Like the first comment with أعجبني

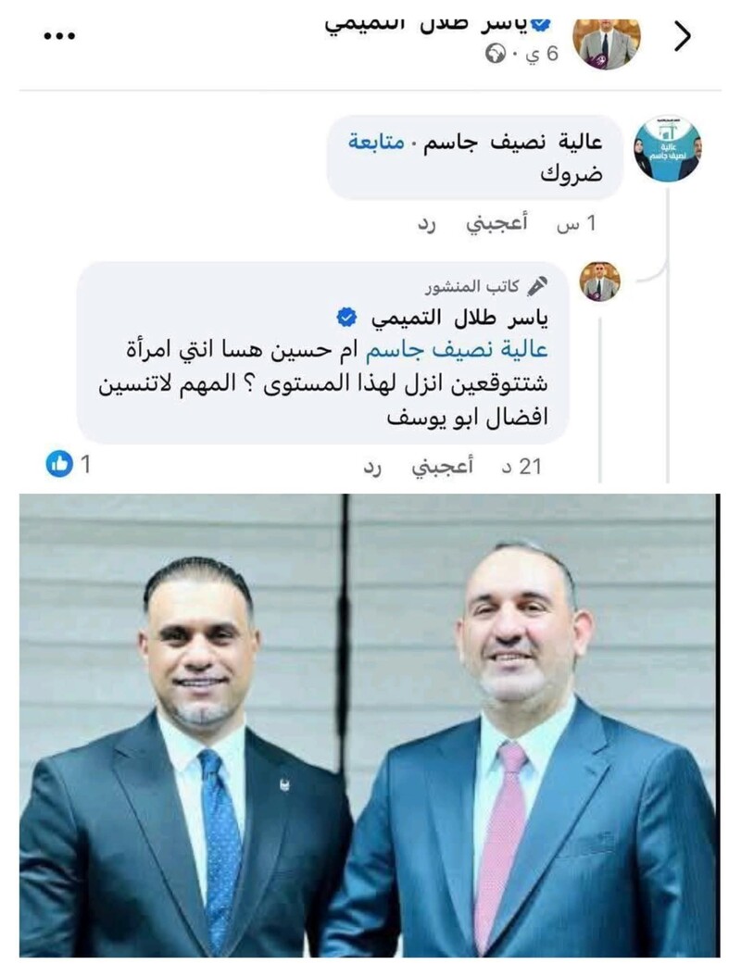pos(496,222)
